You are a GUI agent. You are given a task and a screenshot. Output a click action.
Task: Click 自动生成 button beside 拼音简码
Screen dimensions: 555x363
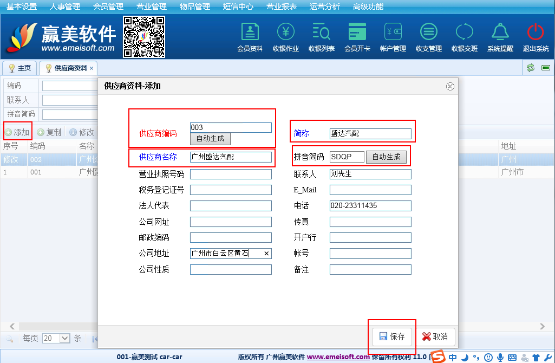click(x=386, y=157)
